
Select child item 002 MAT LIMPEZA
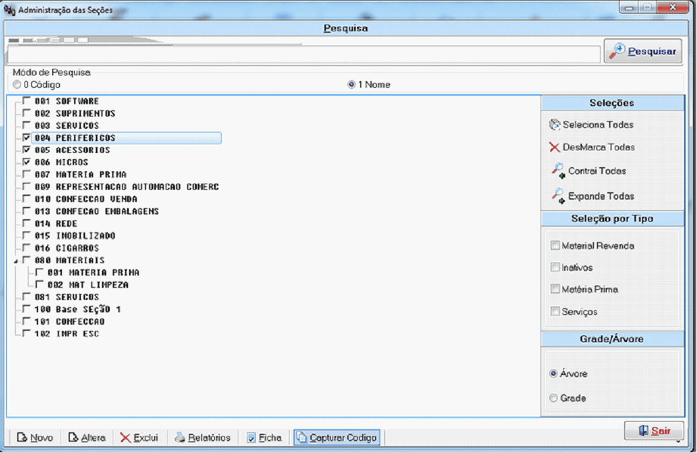pos(88,285)
